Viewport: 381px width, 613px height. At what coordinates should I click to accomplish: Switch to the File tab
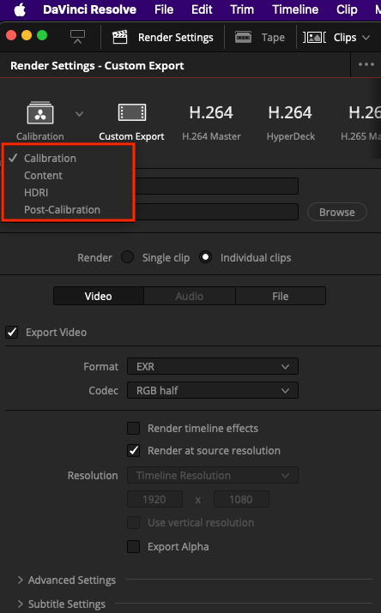281,296
